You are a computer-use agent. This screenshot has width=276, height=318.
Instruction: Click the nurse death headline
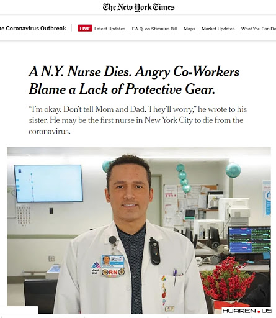tap(134, 80)
